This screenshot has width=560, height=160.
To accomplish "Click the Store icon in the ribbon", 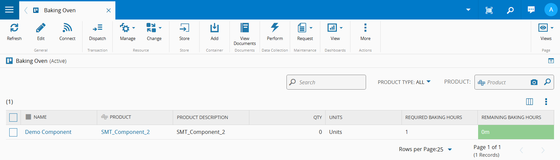I will coord(184,28).
